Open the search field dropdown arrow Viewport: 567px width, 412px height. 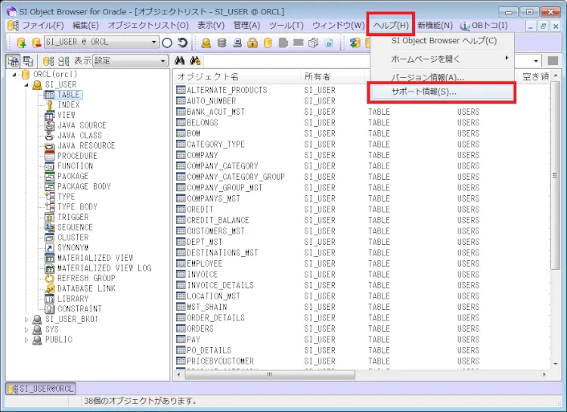[x=536, y=60]
